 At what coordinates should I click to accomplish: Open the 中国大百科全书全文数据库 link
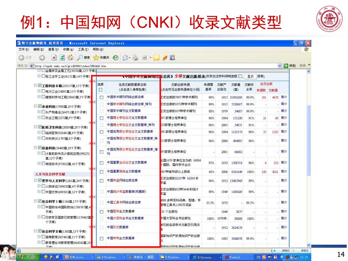coord(125,218)
